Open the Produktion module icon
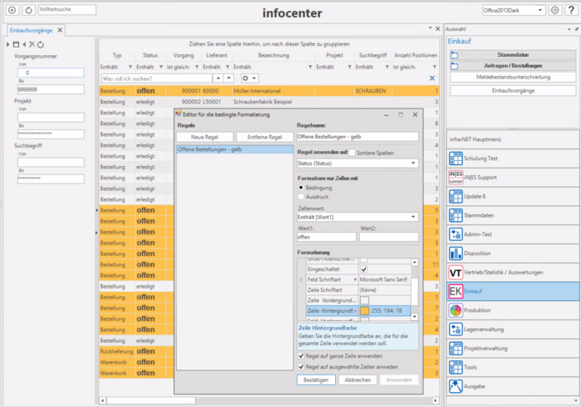Screen dimensions: 581x407 click(x=456, y=309)
